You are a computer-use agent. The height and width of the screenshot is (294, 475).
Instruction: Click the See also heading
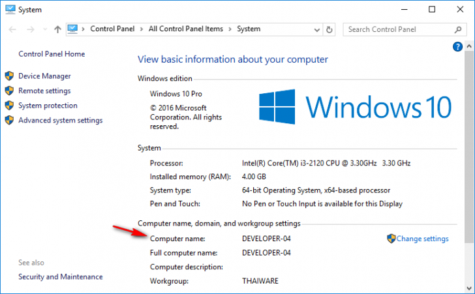point(31,263)
